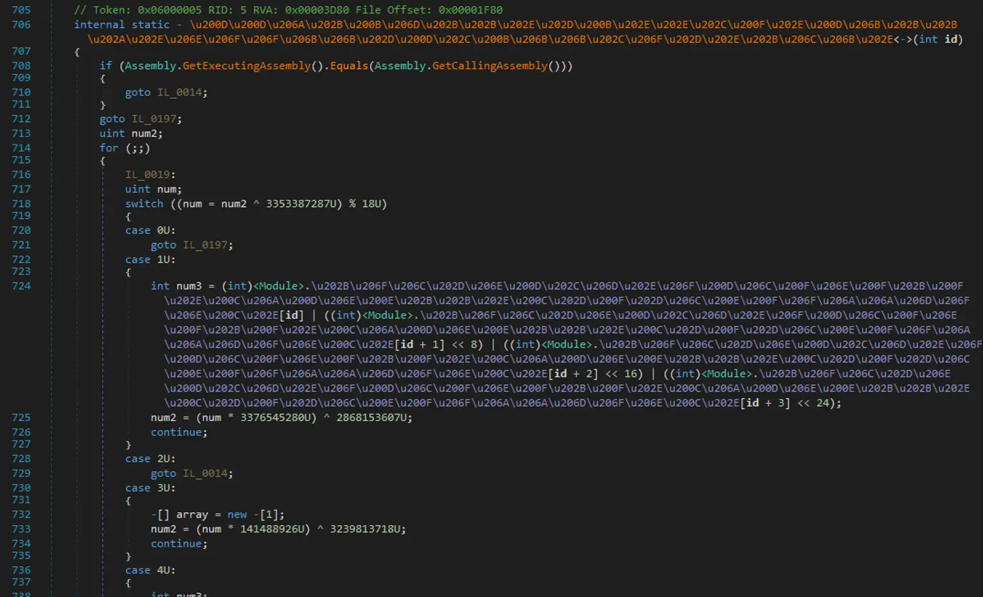Click the for (;;) loop keyword
The image size is (983, 597).
(109, 148)
